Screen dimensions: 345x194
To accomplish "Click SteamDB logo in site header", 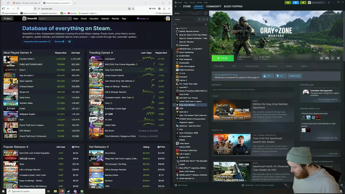I will point(30,19).
